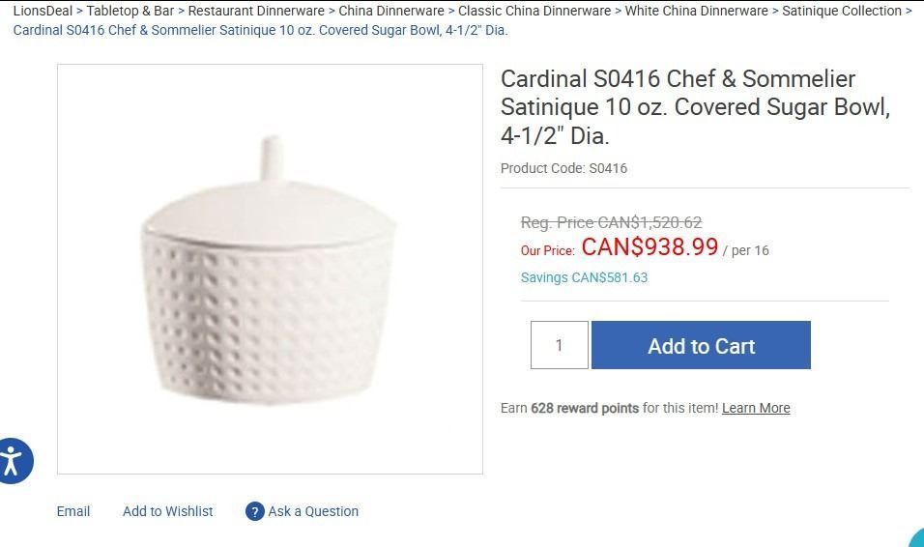
Task: Open the Learn More rewards link
Action: [x=756, y=408]
